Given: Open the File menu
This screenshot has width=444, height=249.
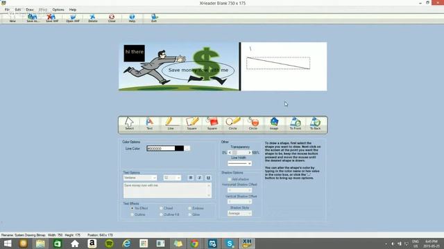Looking at the screenshot, I should tap(7, 10).
